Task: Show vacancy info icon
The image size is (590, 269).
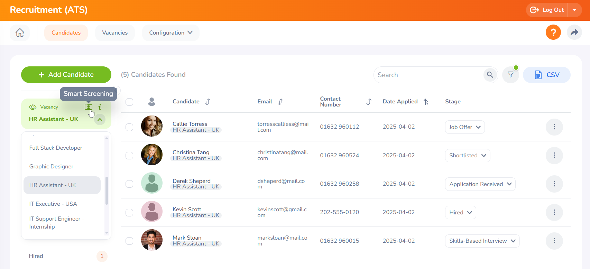Action: [x=100, y=107]
